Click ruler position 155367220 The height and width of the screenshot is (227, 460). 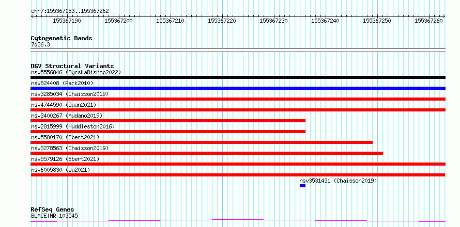tap(222, 21)
